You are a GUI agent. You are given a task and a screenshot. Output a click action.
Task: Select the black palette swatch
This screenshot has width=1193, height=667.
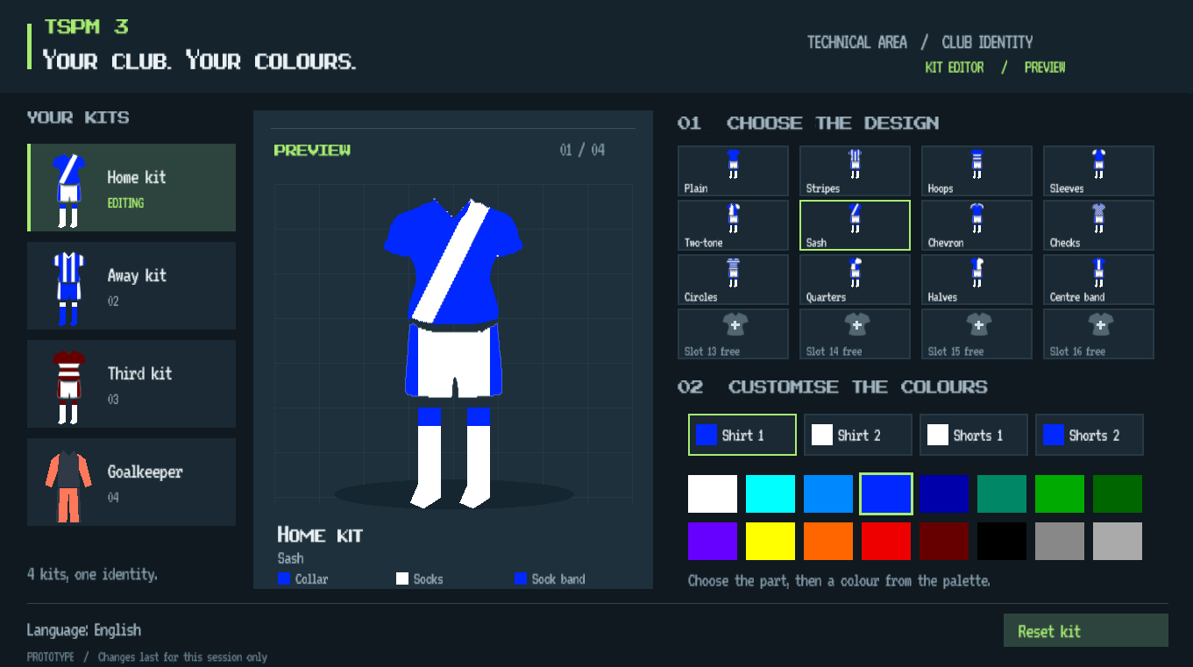point(1002,541)
